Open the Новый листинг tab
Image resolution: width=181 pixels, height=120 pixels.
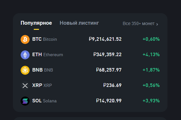coord(79,23)
